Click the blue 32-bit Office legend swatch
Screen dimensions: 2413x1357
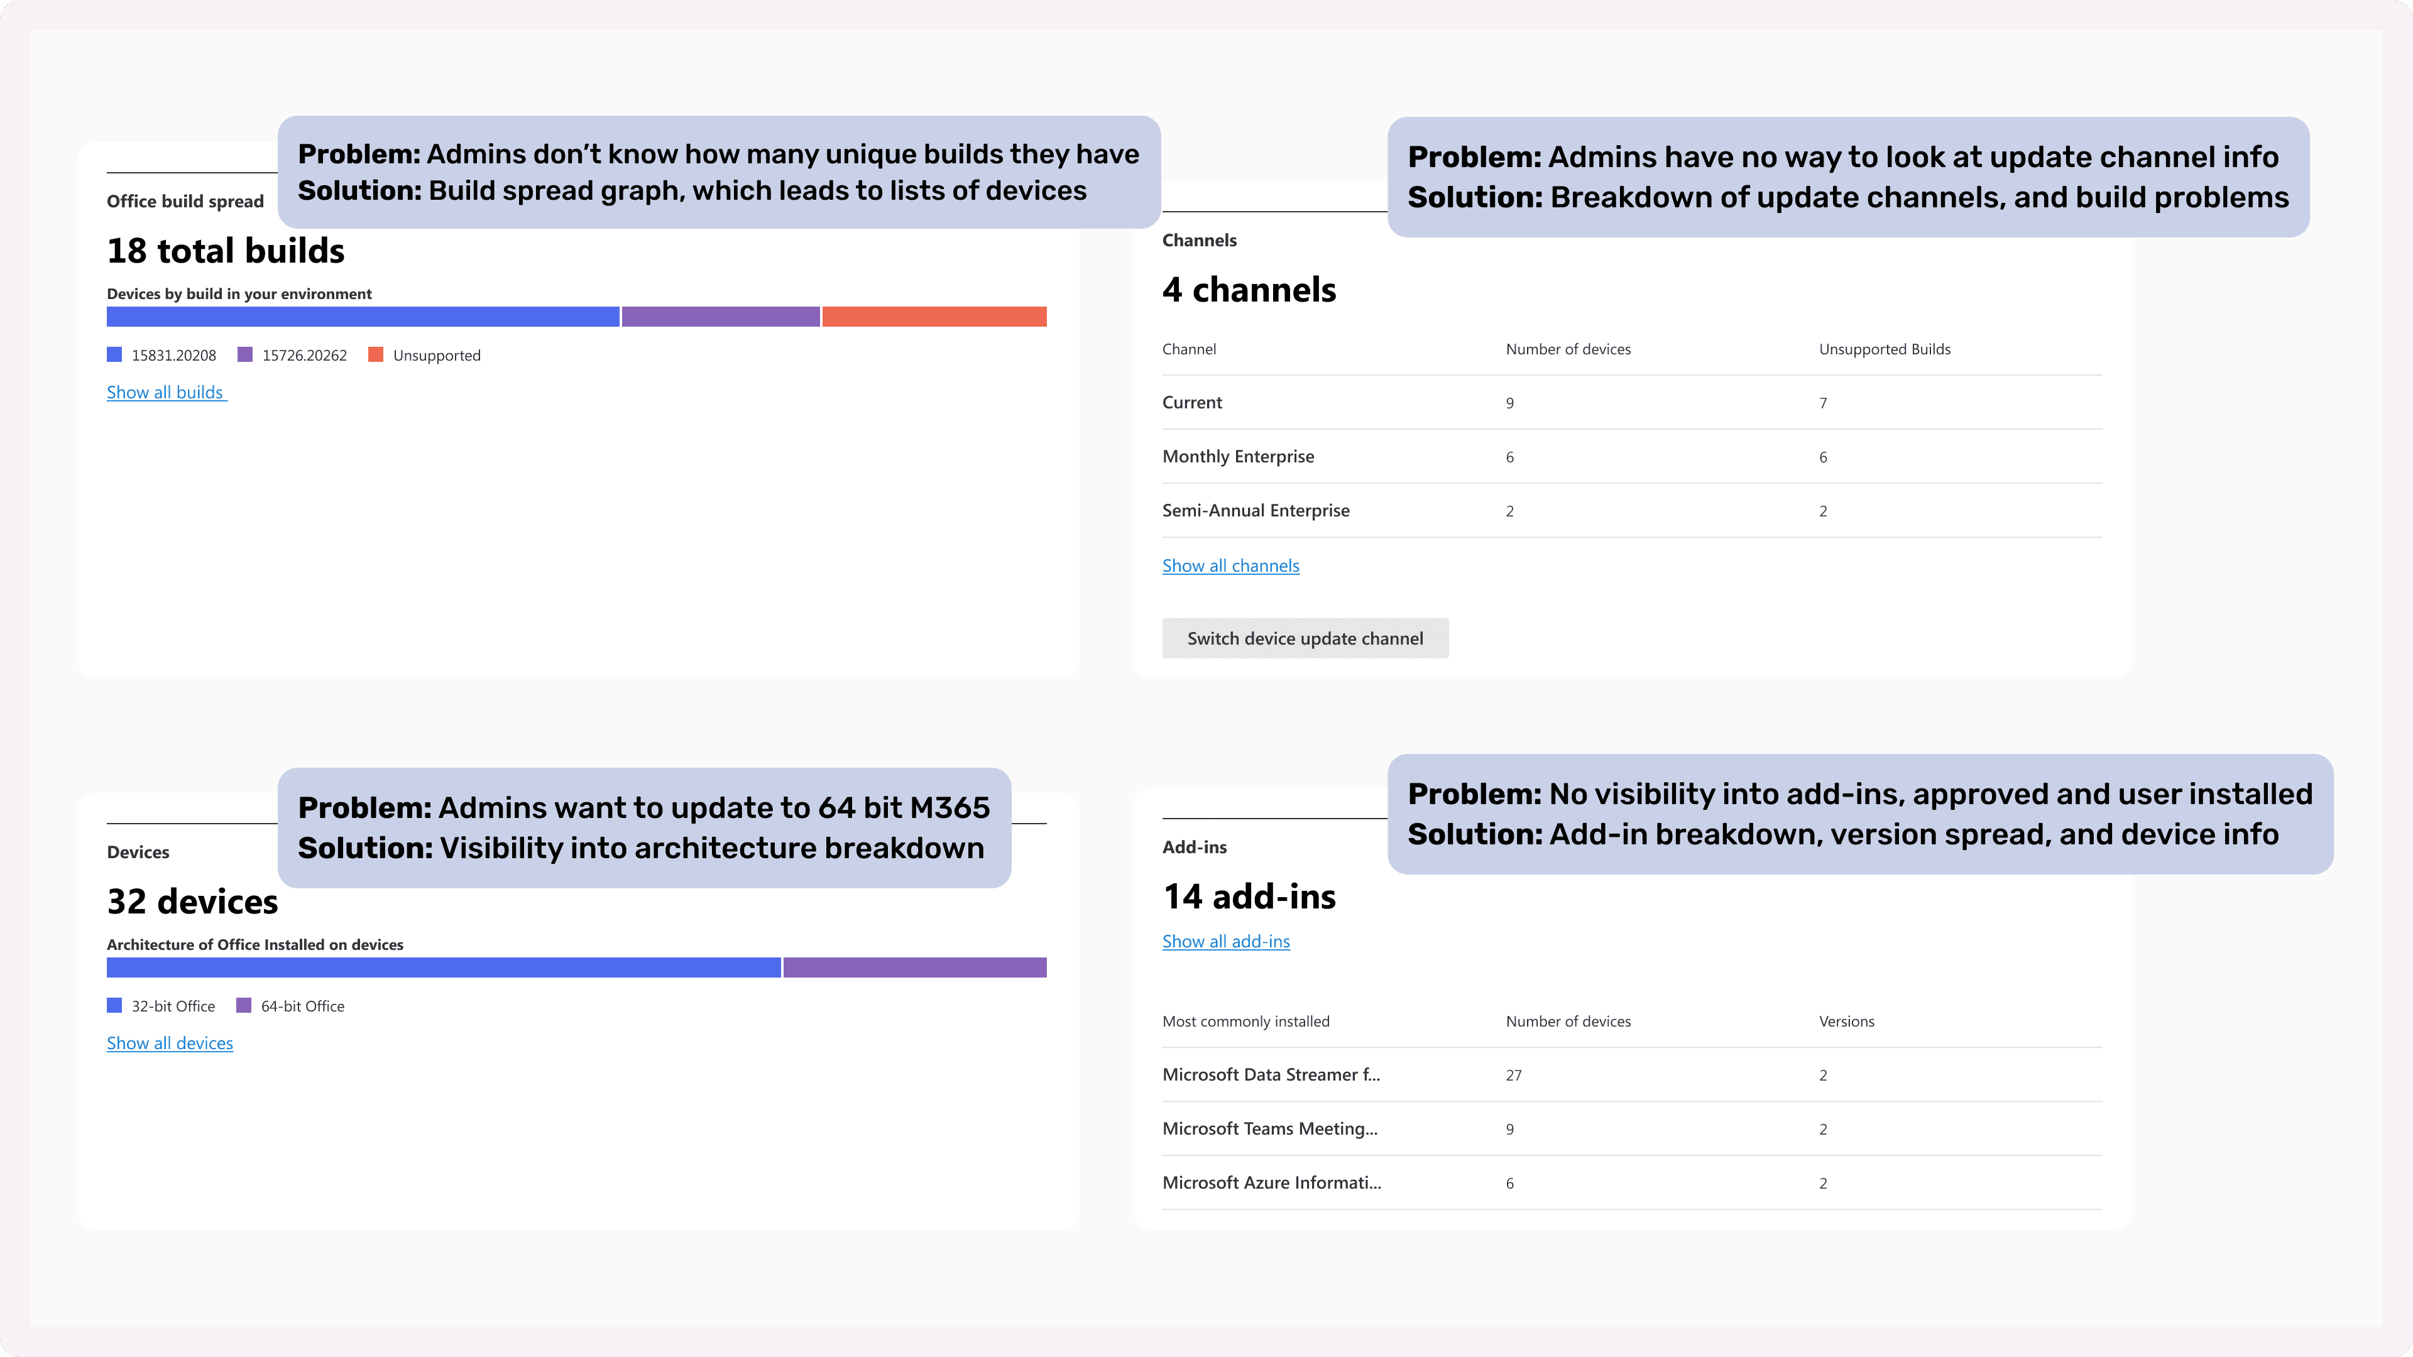click(x=114, y=1005)
